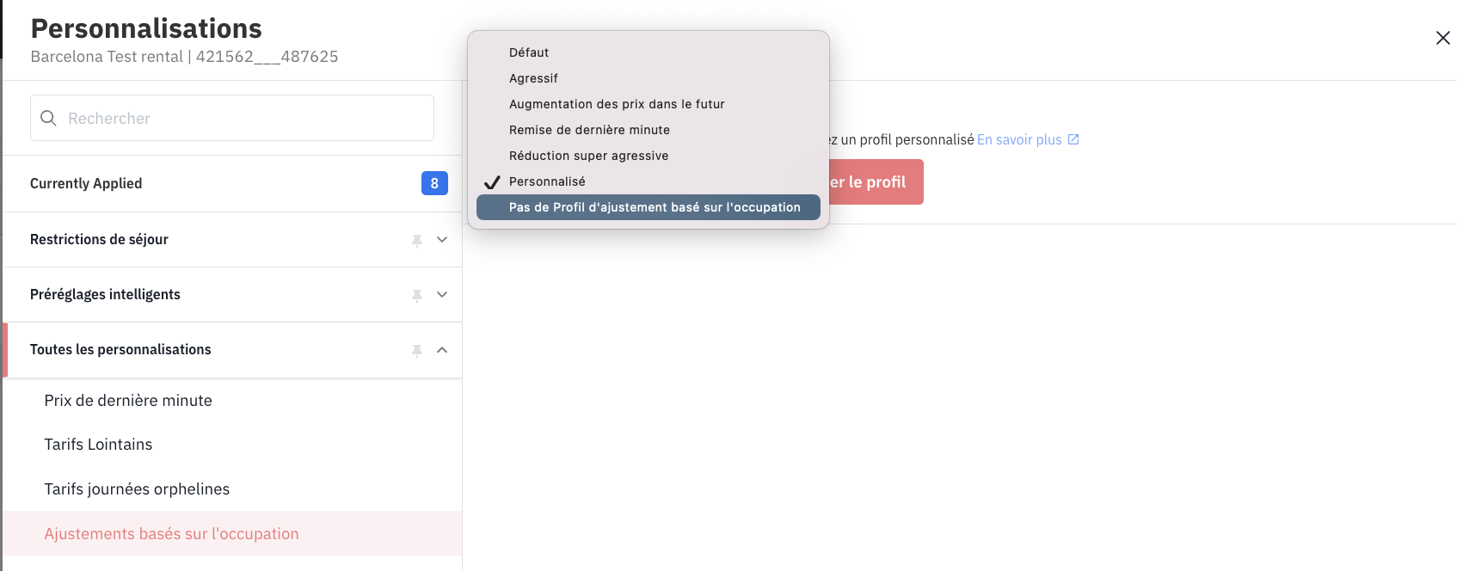Image resolution: width=1457 pixels, height=571 pixels.
Task: Pin the Restrictions de séjour section
Action: click(417, 241)
